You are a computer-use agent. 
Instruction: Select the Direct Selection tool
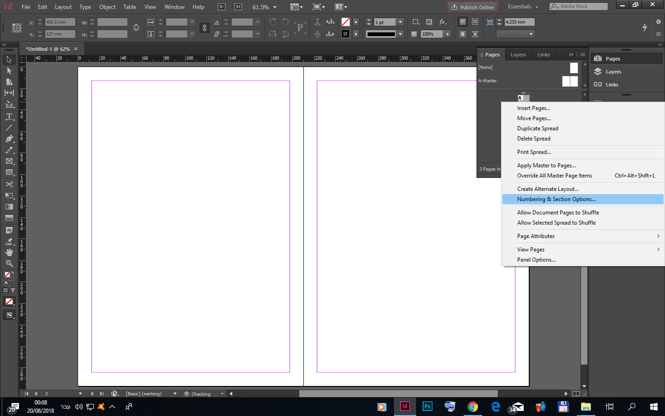click(10, 70)
